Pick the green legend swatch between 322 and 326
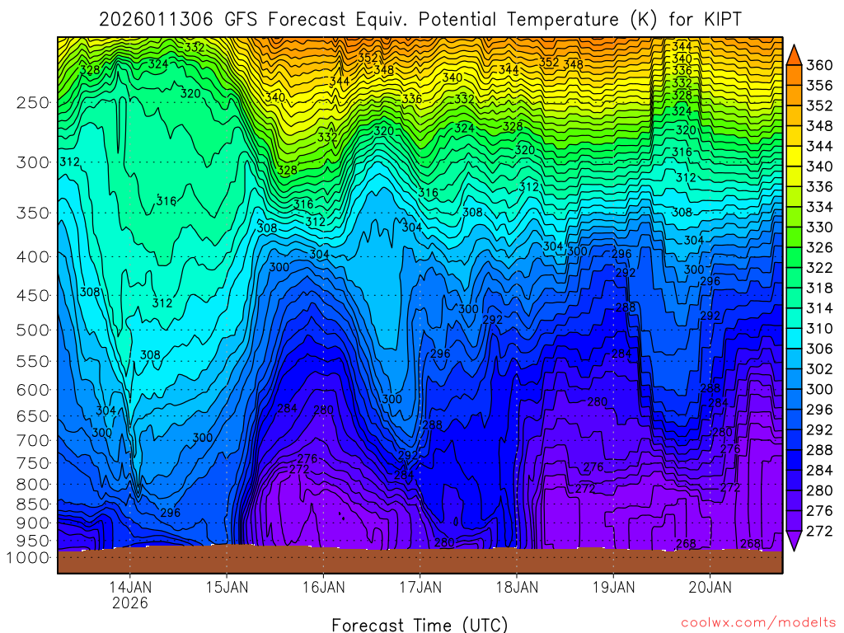 794,258
